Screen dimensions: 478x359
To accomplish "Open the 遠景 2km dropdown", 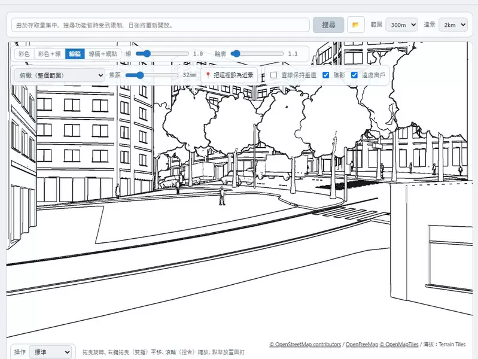I will click(x=453, y=25).
